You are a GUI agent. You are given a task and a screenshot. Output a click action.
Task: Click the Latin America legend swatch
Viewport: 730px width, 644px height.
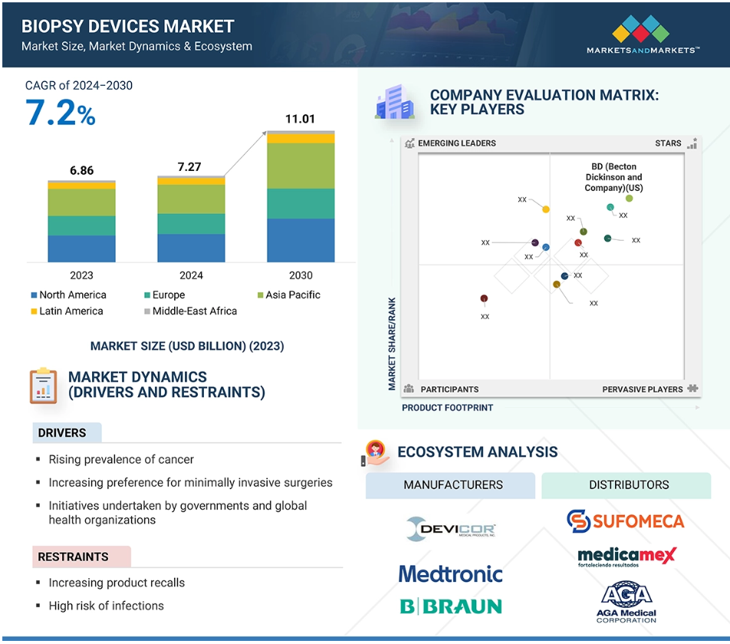pyautogui.click(x=34, y=311)
